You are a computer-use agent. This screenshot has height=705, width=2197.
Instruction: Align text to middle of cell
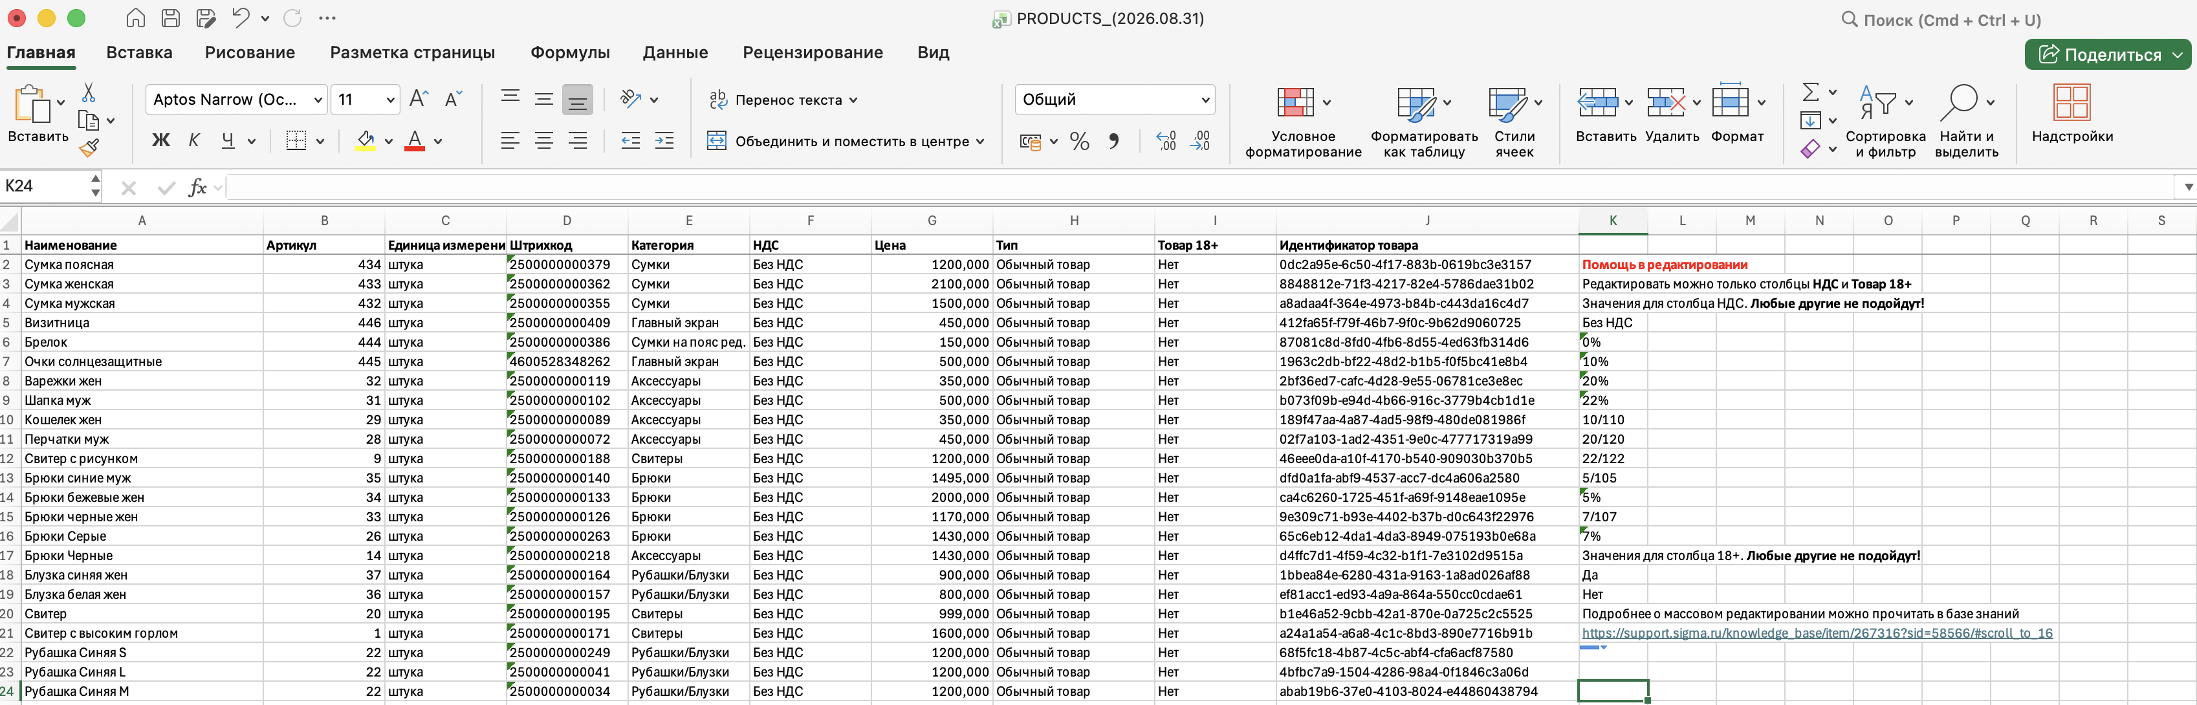[543, 99]
